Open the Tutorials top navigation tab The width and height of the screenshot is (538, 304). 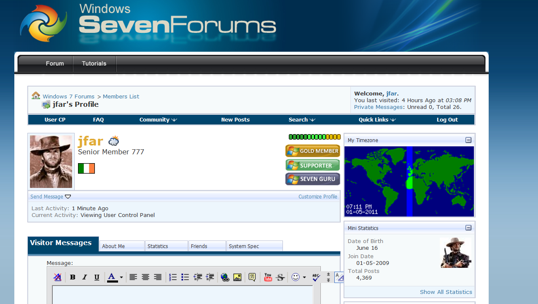pos(94,63)
